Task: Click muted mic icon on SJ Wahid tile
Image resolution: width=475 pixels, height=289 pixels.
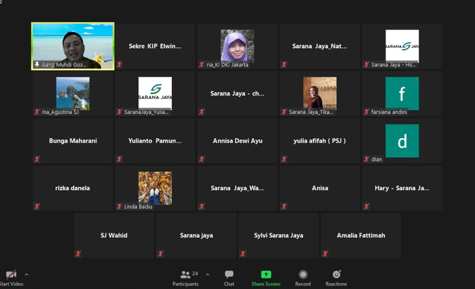Action: (x=78, y=254)
